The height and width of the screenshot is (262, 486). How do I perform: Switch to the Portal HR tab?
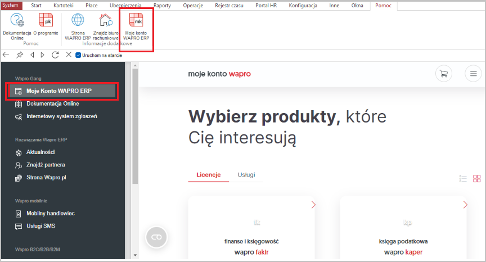pyautogui.click(x=266, y=6)
